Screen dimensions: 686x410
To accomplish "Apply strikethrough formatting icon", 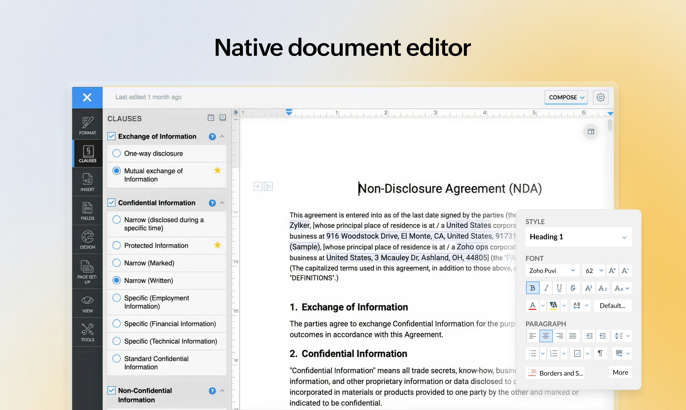I will (x=573, y=288).
